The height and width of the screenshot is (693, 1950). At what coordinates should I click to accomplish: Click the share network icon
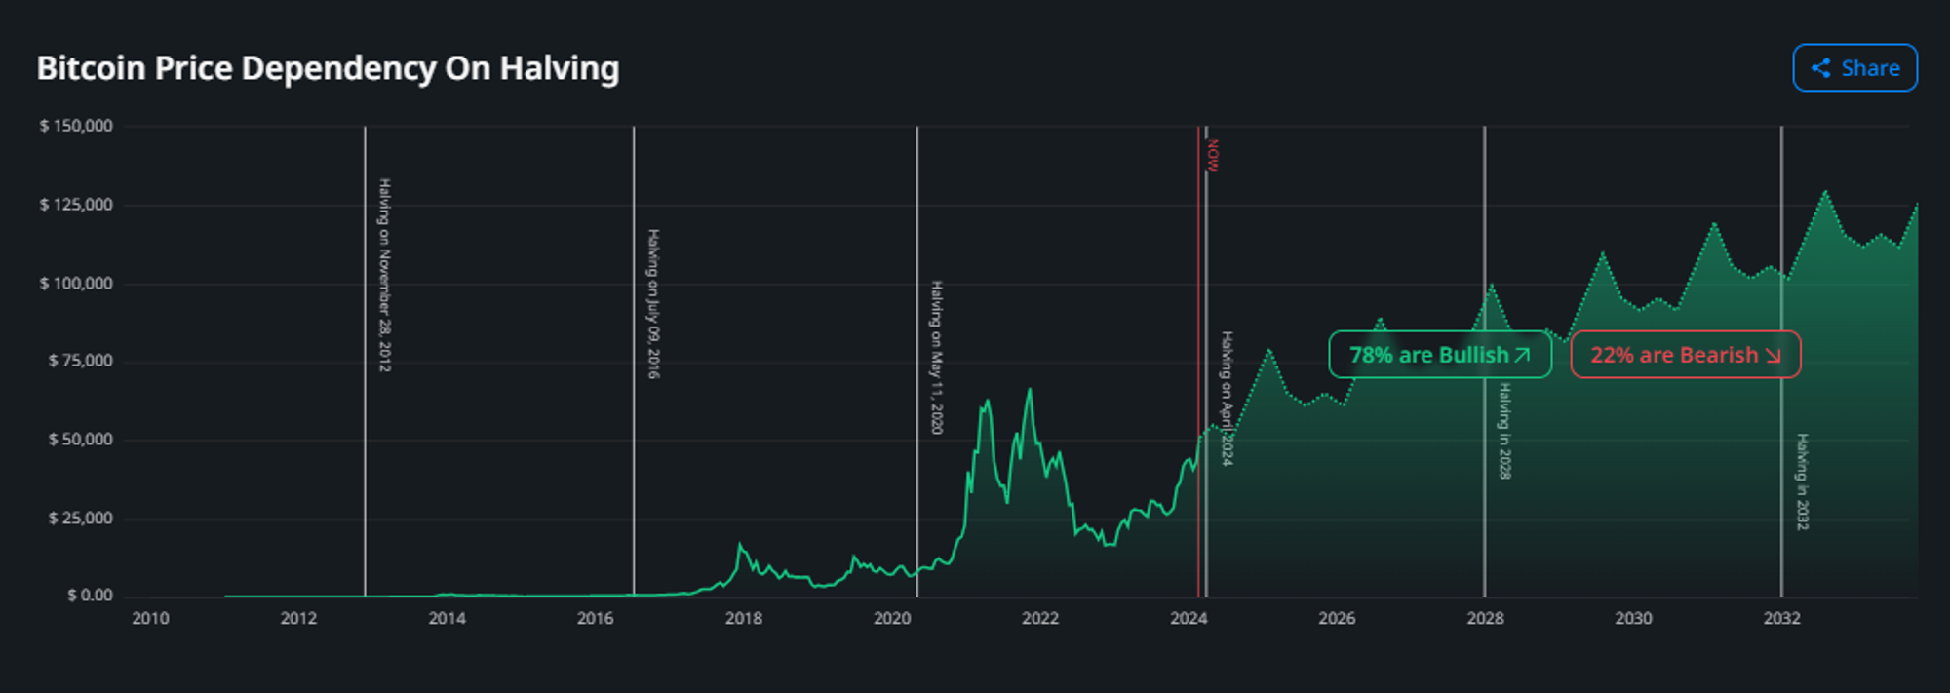(1819, 68)
